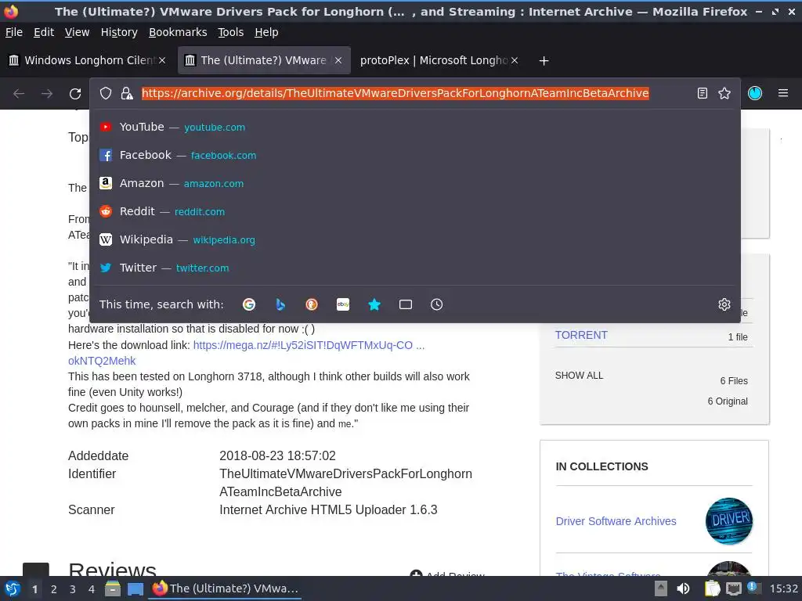The height and width of the screenshot is (601, 802).
Task: Reload the current page
Action: pos(75,94)
